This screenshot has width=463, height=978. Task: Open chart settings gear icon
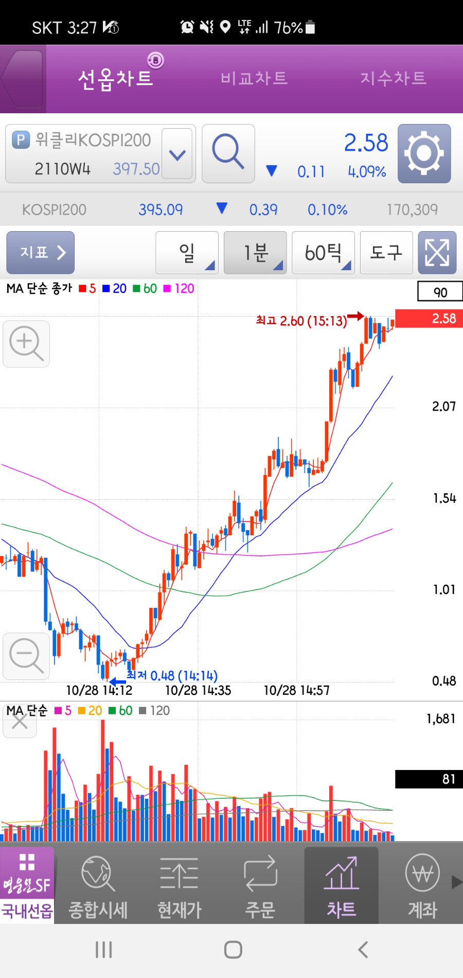pyautogui.click(x=424, y=153)
